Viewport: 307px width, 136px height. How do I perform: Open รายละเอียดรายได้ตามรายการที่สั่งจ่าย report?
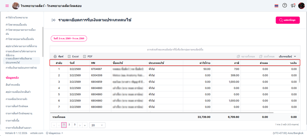[21, 53]
